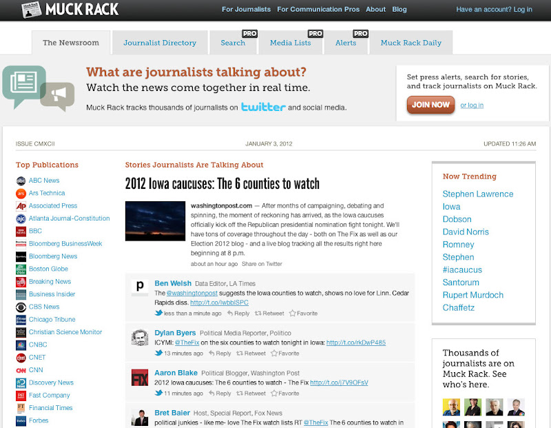Click the first journalist photo under 'See who's here'
Image resolution: width=551 pixels, height=428 pixels.
click(451, 407)
